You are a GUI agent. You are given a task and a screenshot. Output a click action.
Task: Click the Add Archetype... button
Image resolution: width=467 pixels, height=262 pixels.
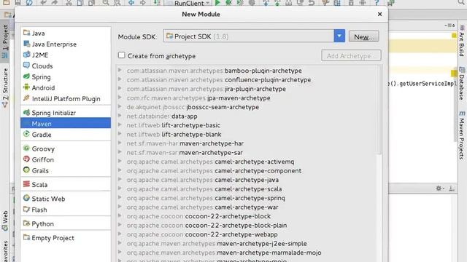(x=351, y=55)
